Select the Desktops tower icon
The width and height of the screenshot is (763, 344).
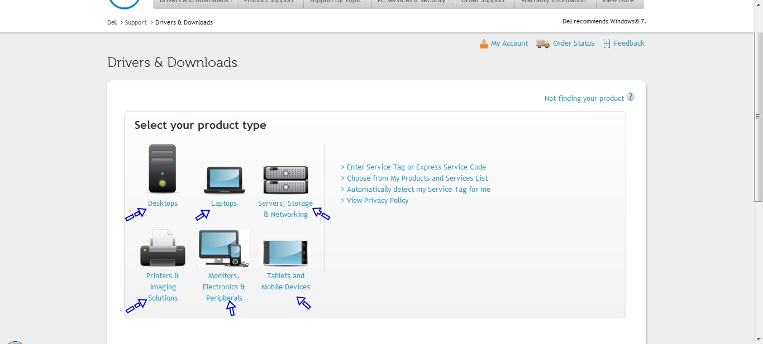point(163,169)
